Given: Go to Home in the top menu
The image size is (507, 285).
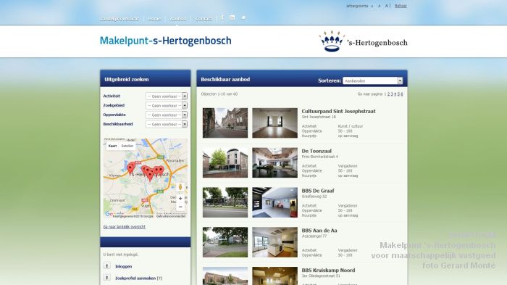Looking at the screenshot, I should point(154,19).
